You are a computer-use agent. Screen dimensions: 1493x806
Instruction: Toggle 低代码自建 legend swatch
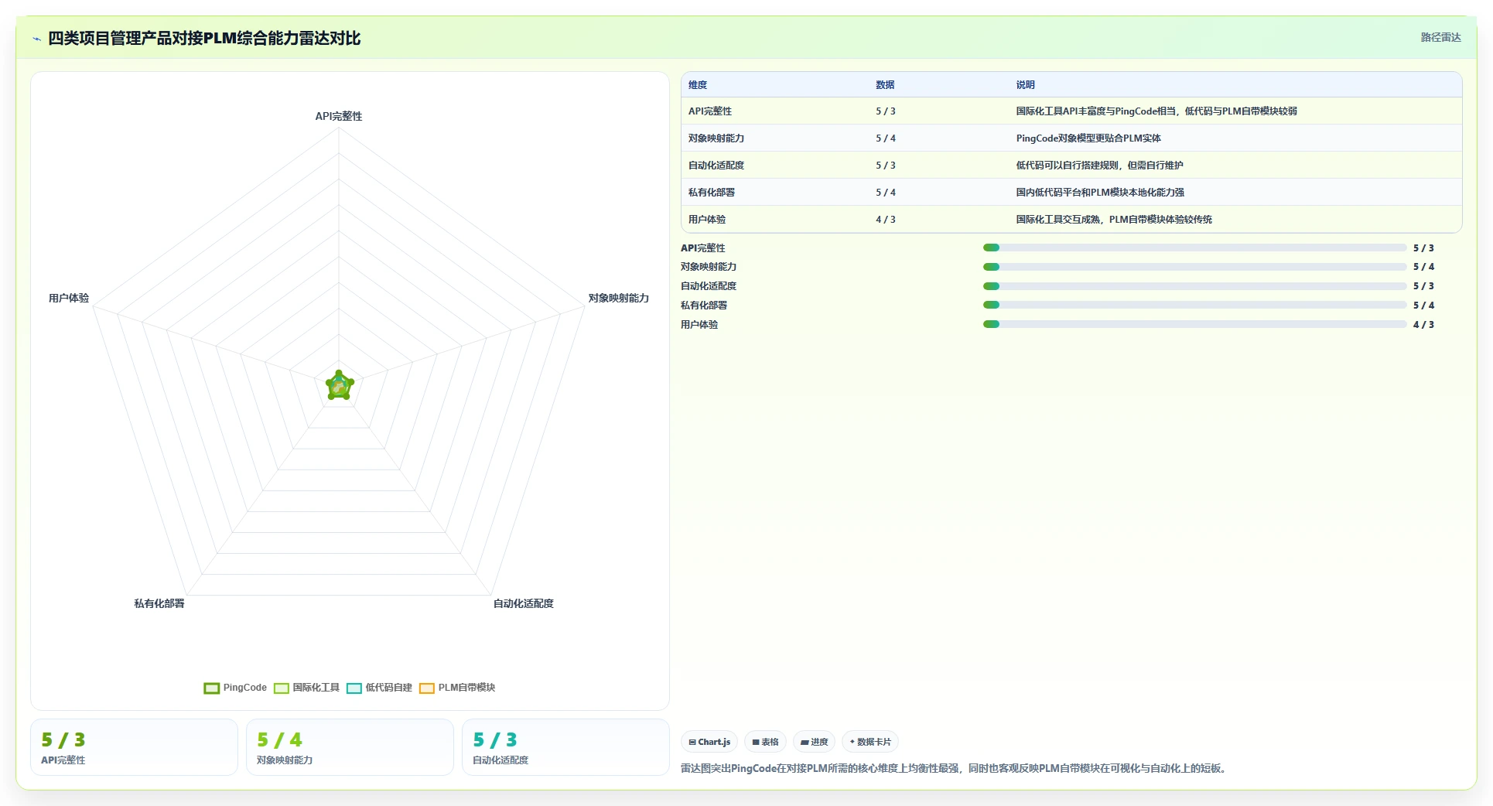point(354,688)
